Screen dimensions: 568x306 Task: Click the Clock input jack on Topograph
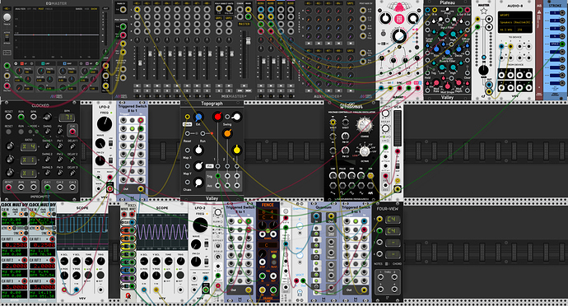(188, 117)
